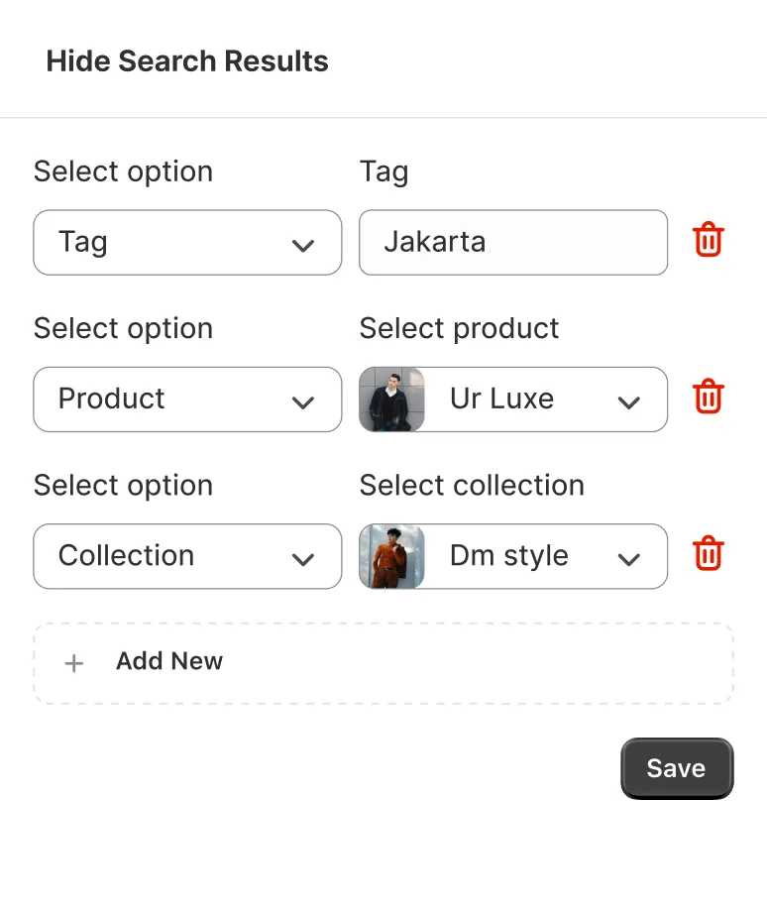This screenshot has width=767, height=913.
Task: Open the Product option dropdown
Action: pyautogui.click(x=186, y=399)
